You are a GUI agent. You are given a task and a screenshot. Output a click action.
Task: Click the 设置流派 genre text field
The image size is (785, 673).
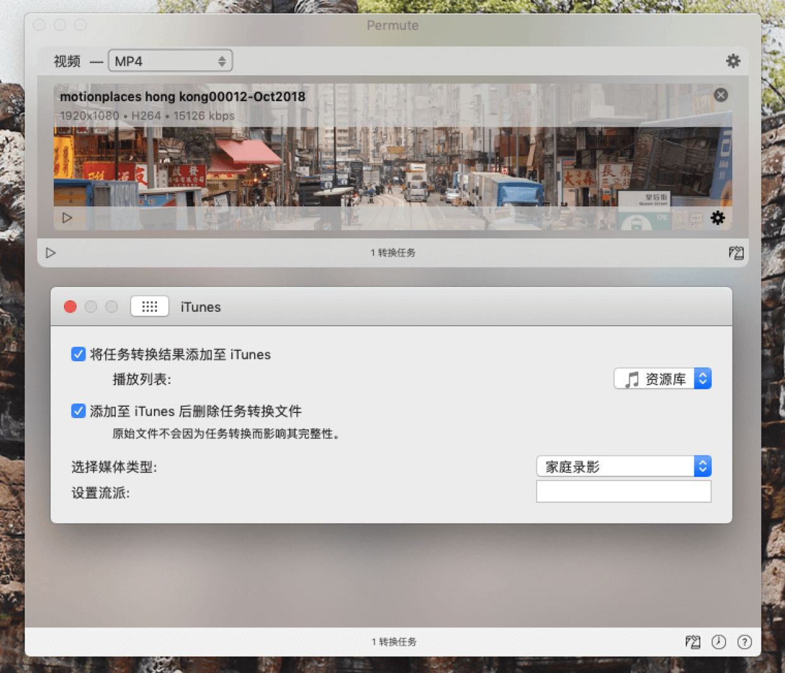tap(624, 491)
